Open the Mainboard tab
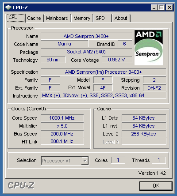This screenshot has width=177, height=196. [57, 18]
